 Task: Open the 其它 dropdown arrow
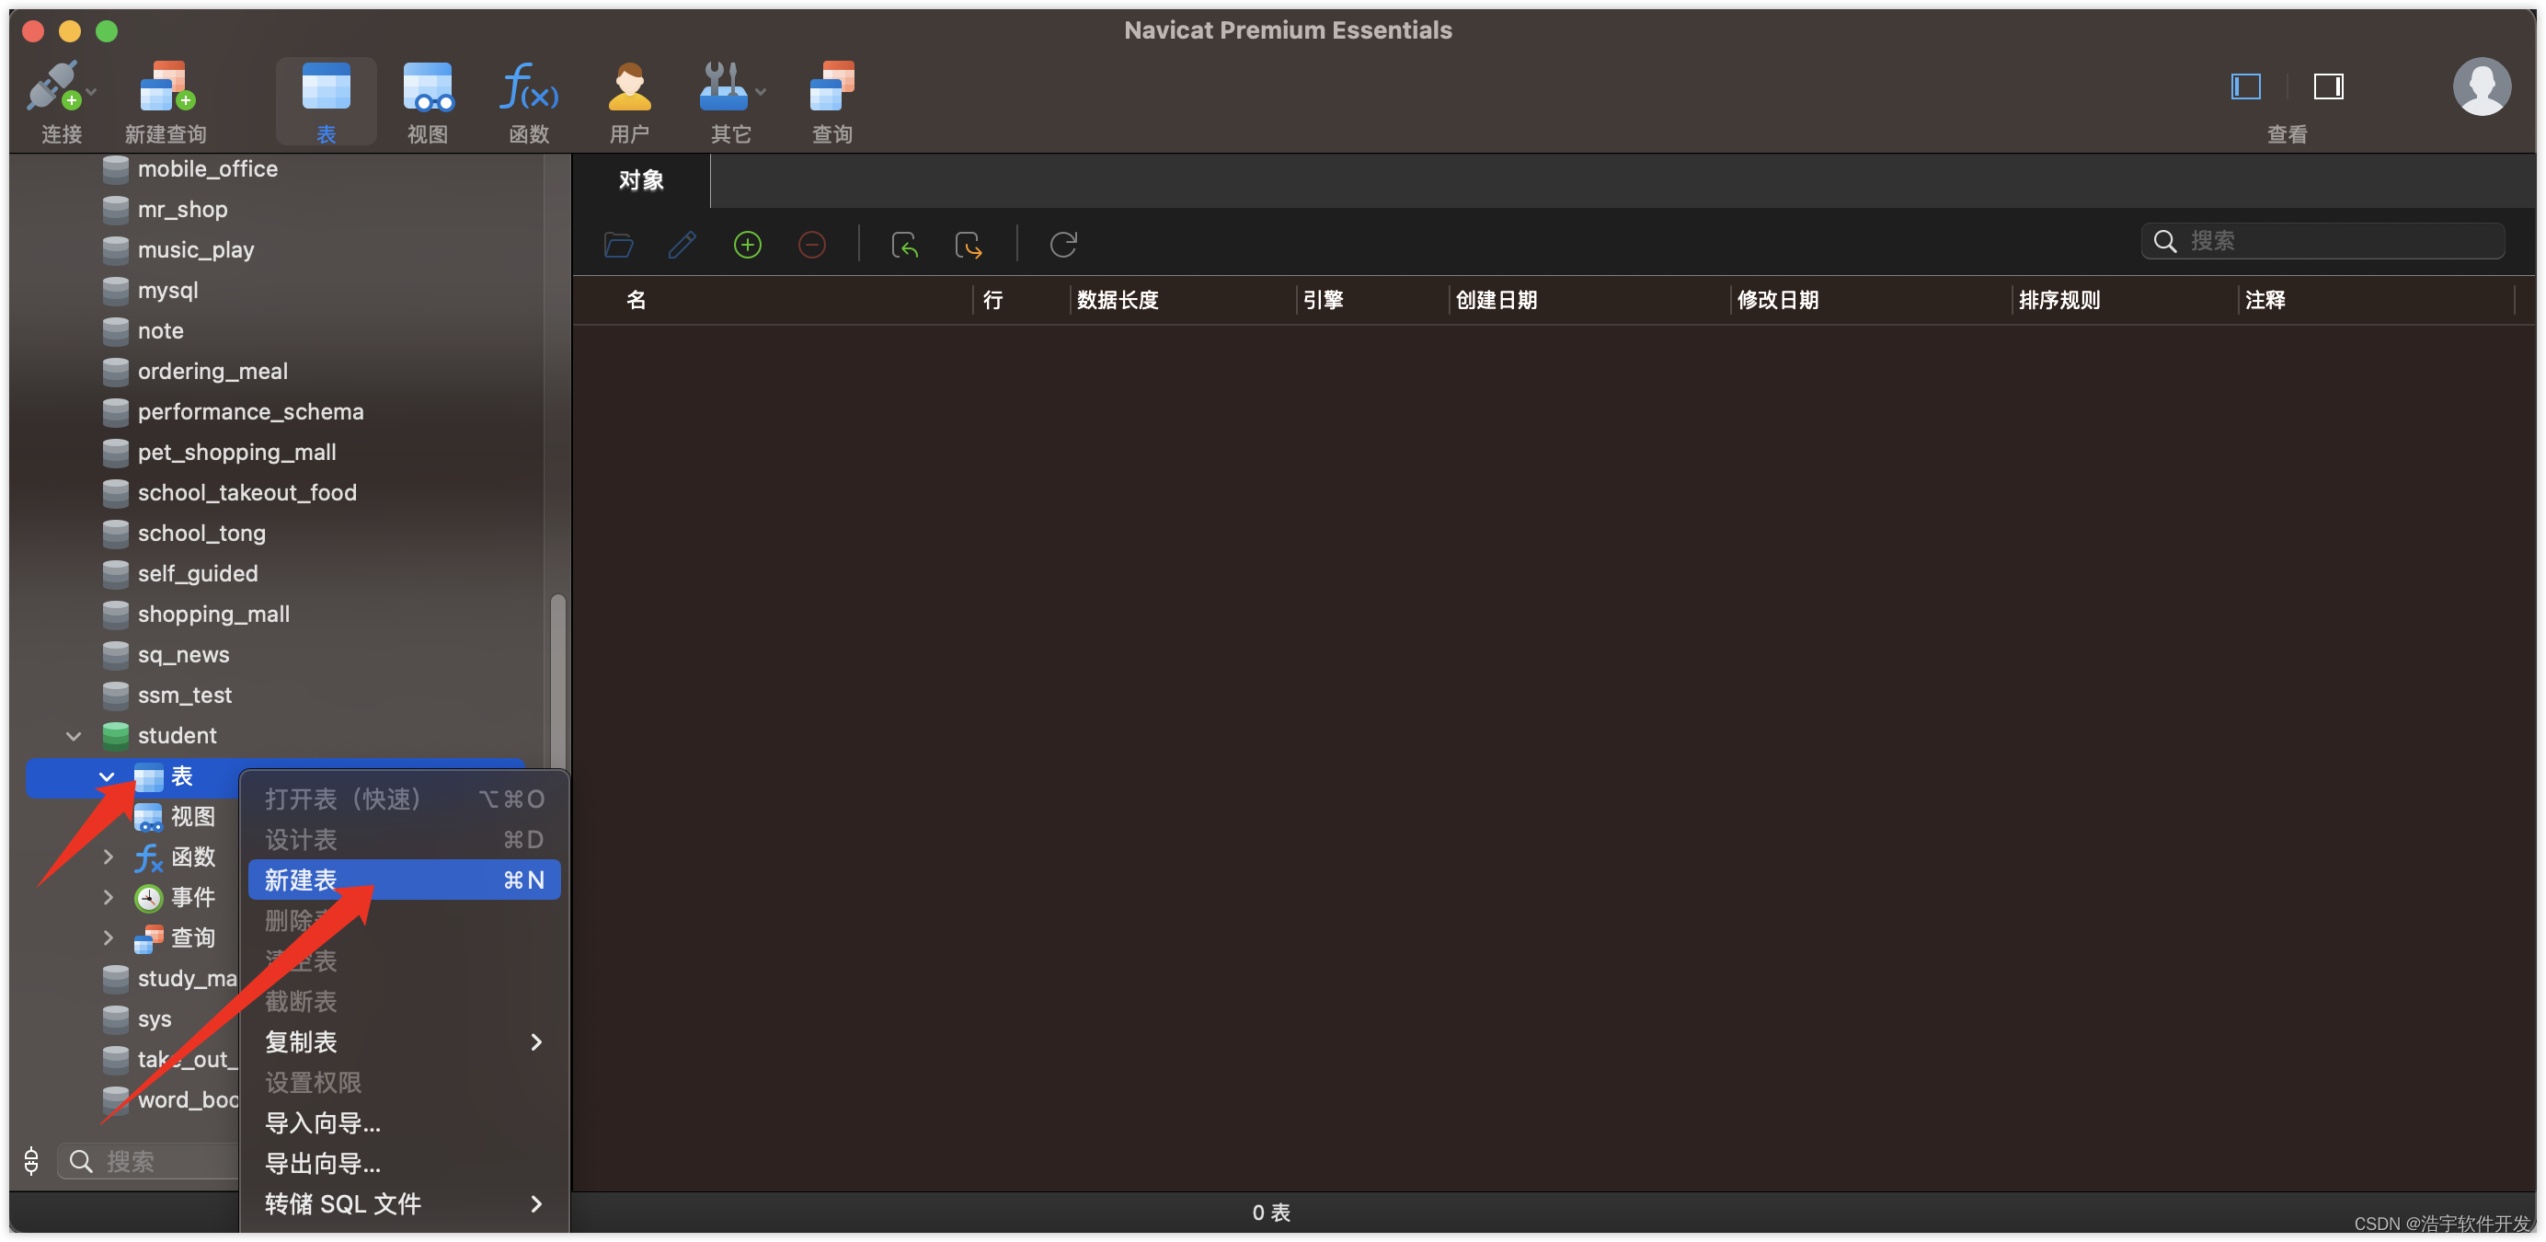click(760, 91)
